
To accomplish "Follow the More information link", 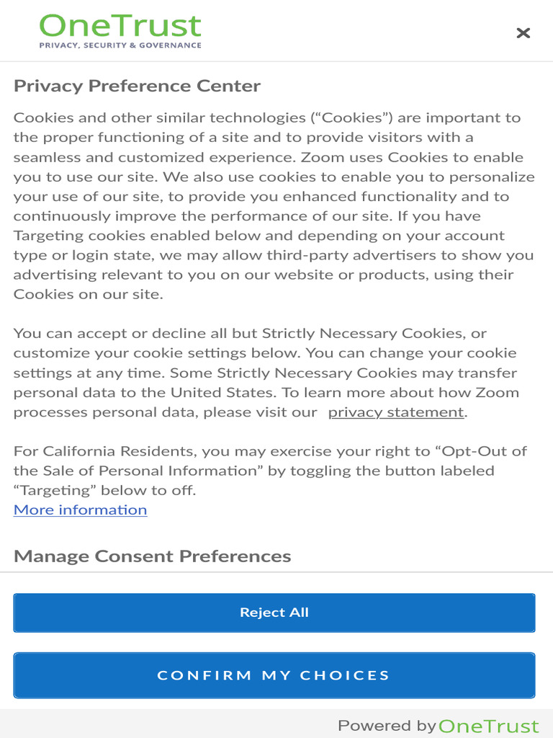I will pyautogui.click(x=80, y=510).
